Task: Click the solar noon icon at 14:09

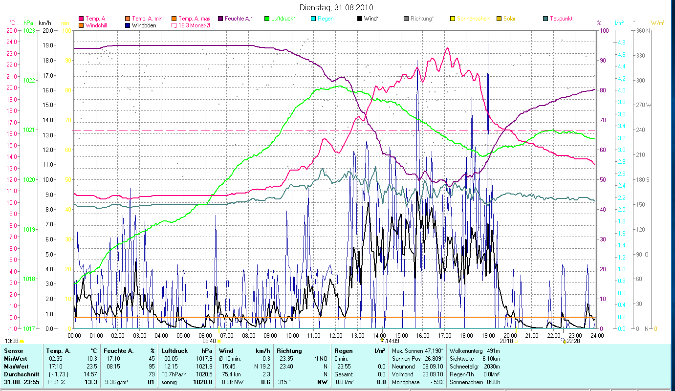Action: (x=382, y=341)
